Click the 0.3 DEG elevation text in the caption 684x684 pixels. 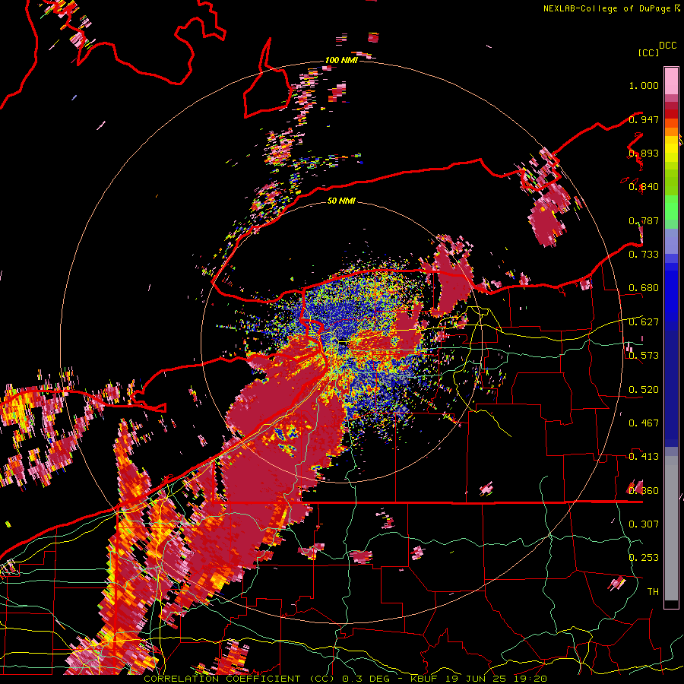click(x=365, y=679)
